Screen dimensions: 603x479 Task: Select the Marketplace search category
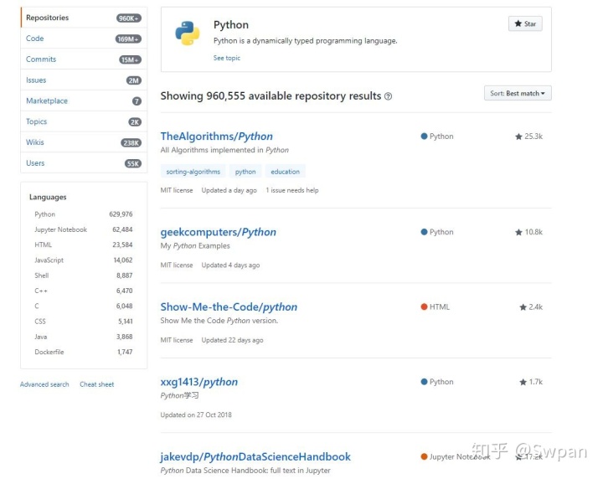point(84,100)
